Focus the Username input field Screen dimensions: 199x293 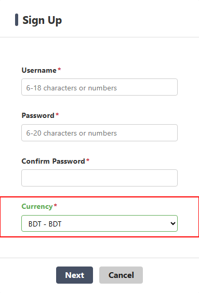click(x=99, y=87)
